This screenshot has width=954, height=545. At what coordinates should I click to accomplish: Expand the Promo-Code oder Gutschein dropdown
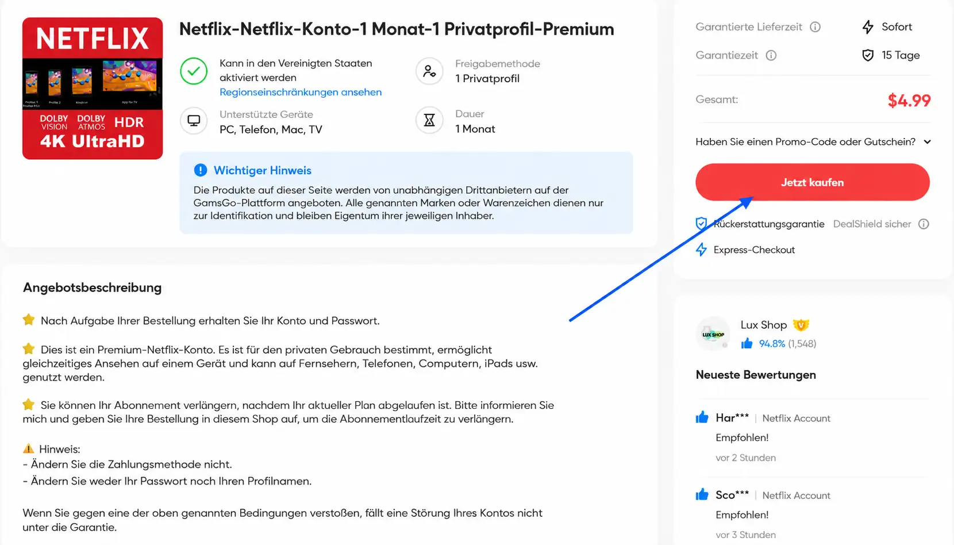click(813, 141)
